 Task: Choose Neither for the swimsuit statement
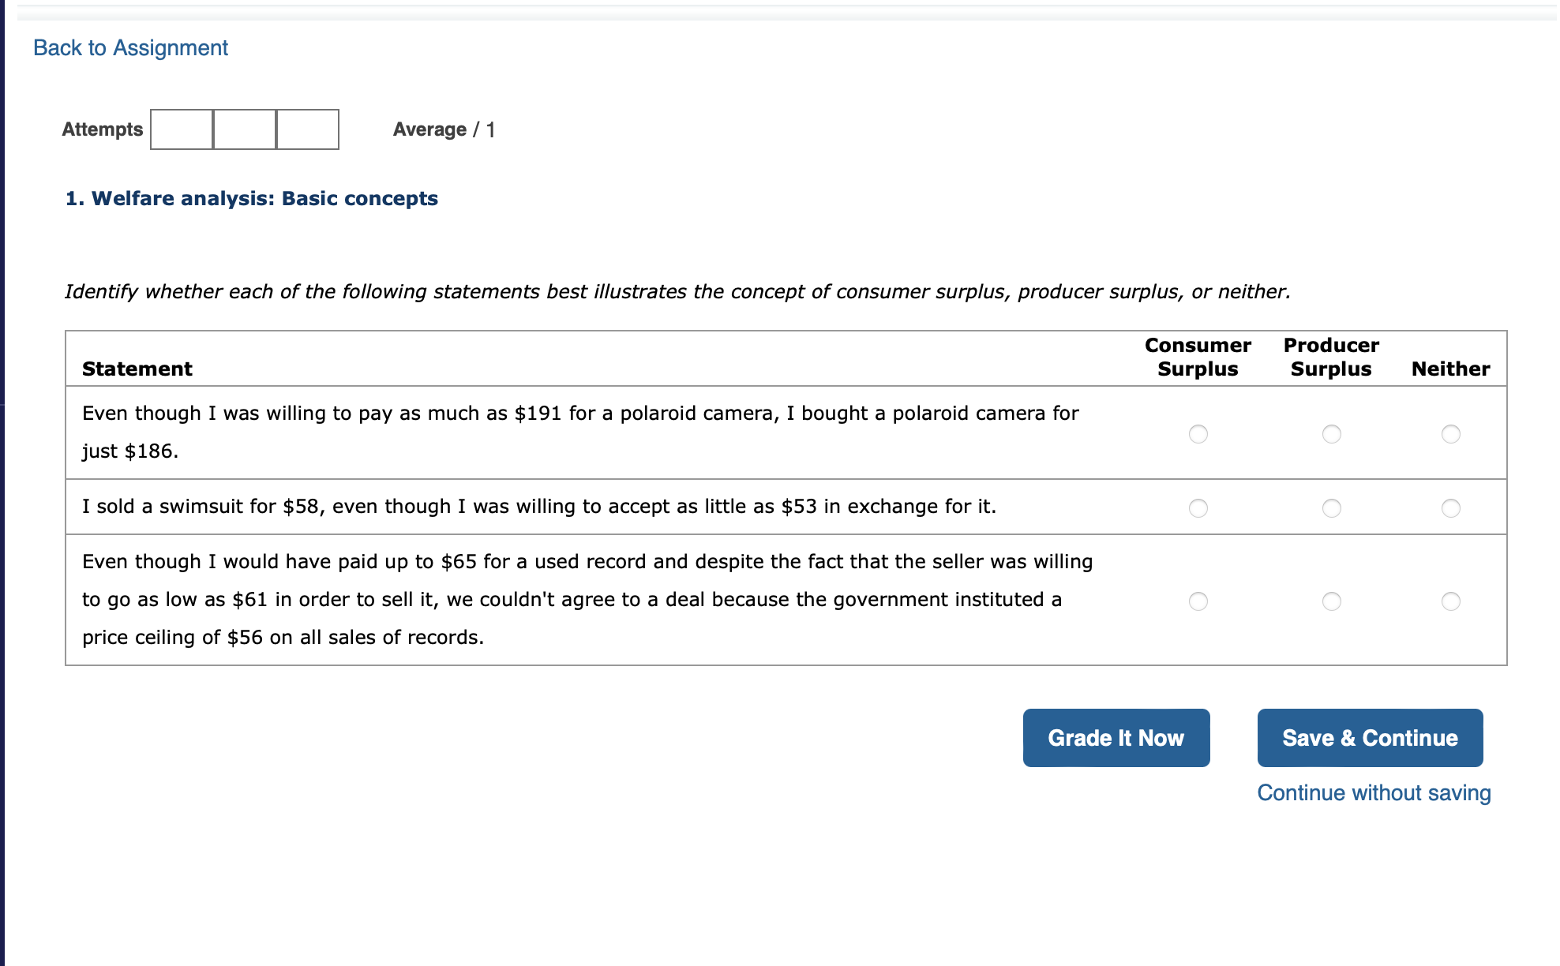pos(1450,508)
